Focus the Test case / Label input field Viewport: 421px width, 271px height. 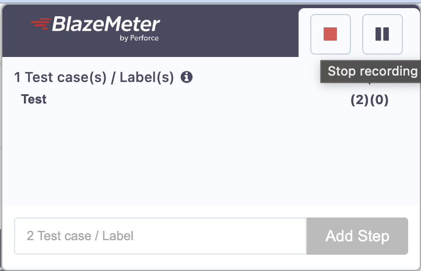(160, 236)
